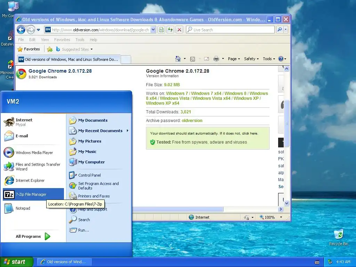Open My Documents
This screenshot has height=267, width=356.
click(x=99, y=120)
